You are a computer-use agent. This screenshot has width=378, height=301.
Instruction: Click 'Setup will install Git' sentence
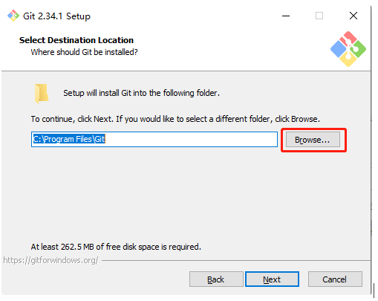pos(141,93)
